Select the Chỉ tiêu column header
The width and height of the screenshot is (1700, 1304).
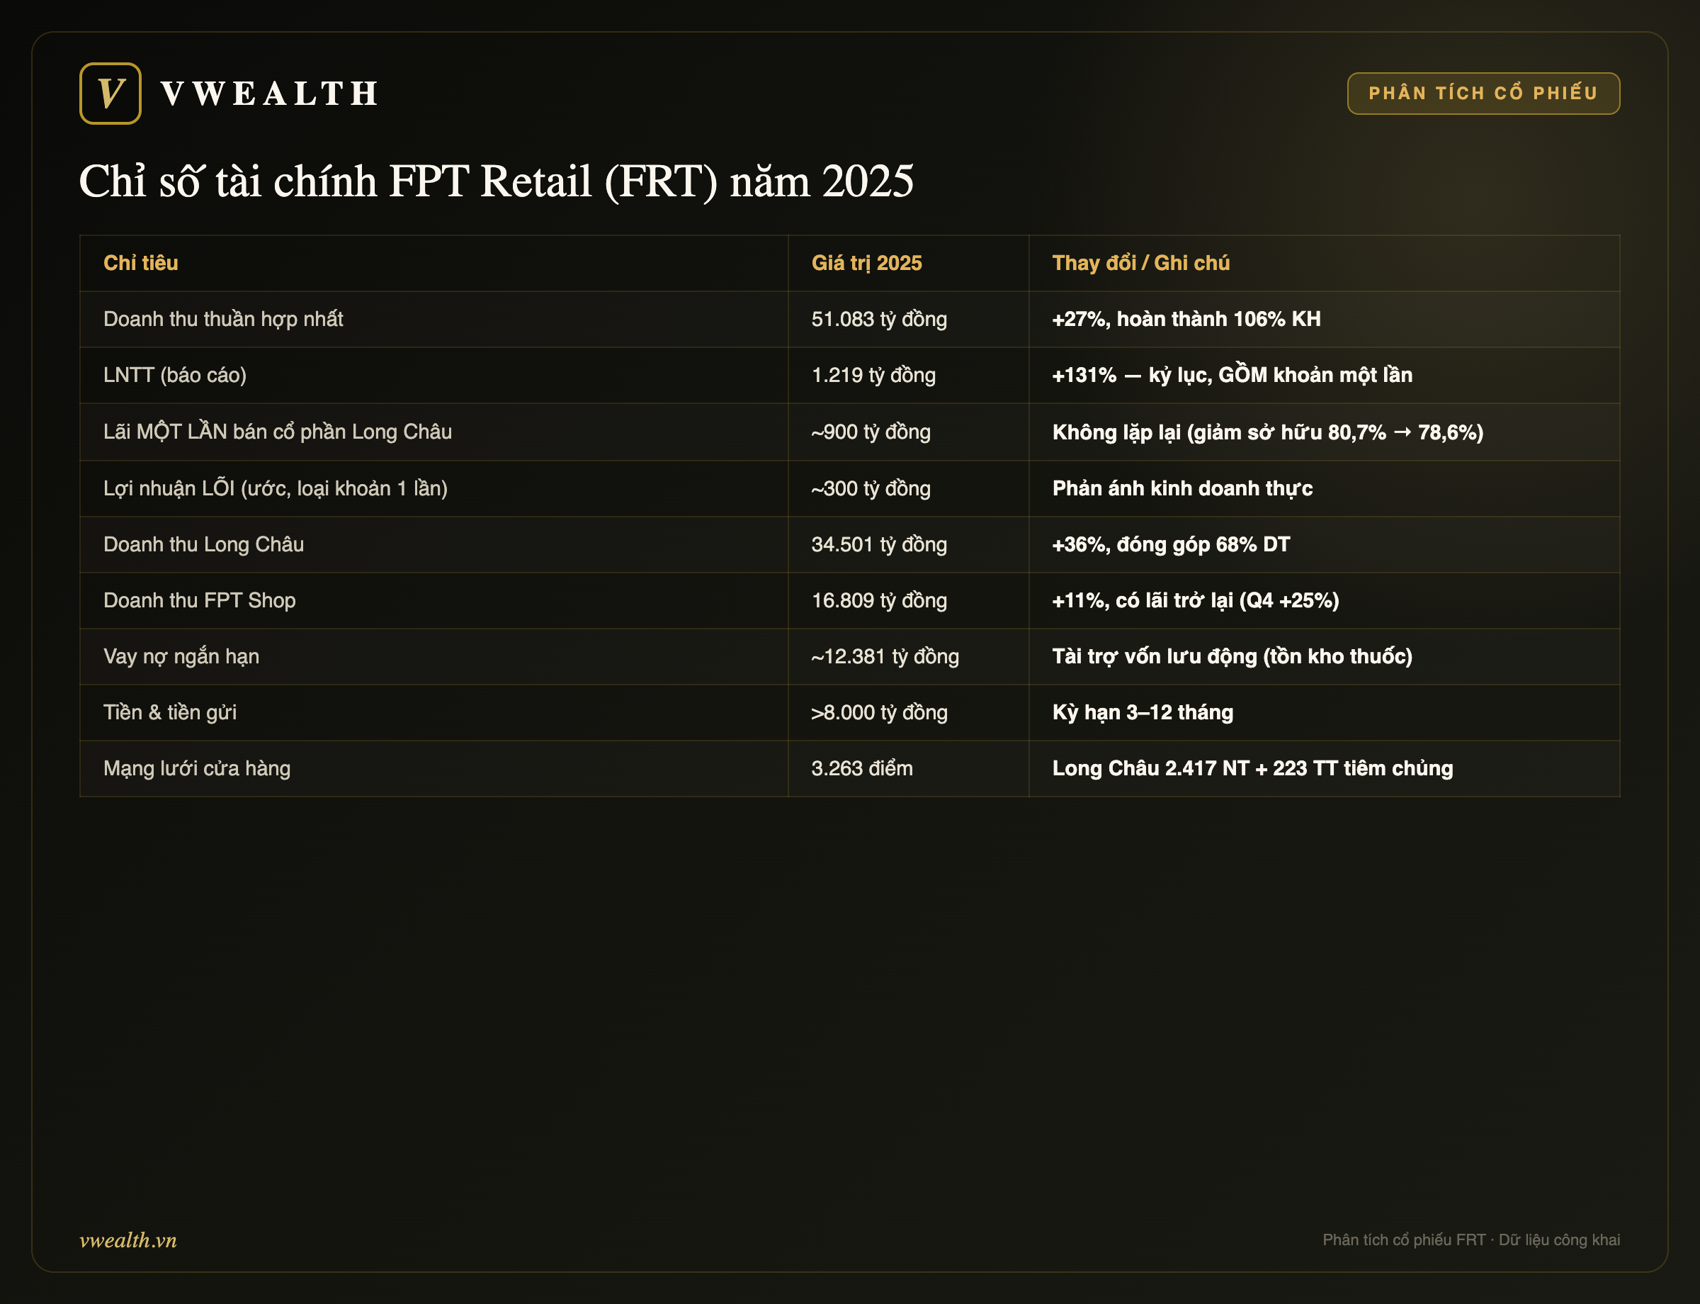click(x=140, y=263)
